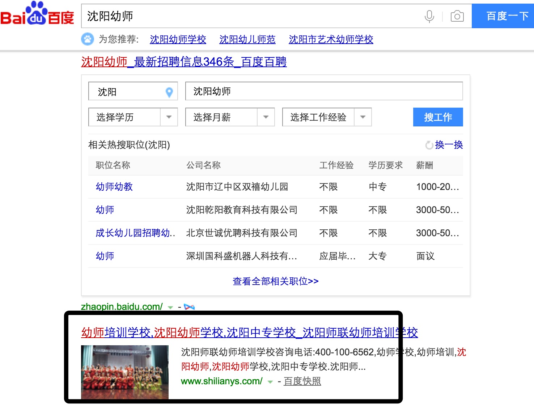Click 查看全部相关职位>> link
This screenshot has height=411, width=534.
[276, 281]
